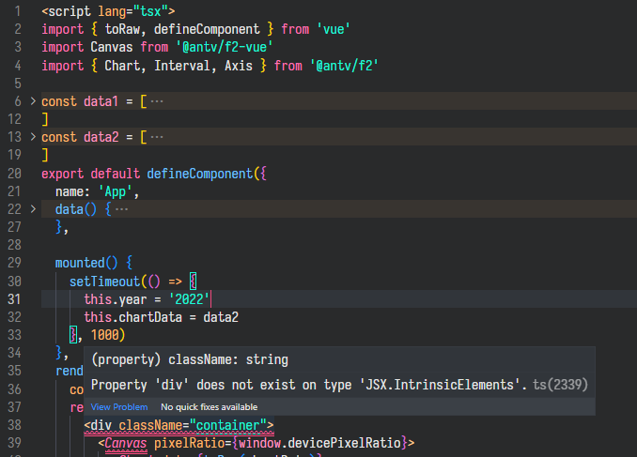This screenshot has height=457, width=637.
Task: Click the 'Axis' import on line 4
Action: [239, 66]
